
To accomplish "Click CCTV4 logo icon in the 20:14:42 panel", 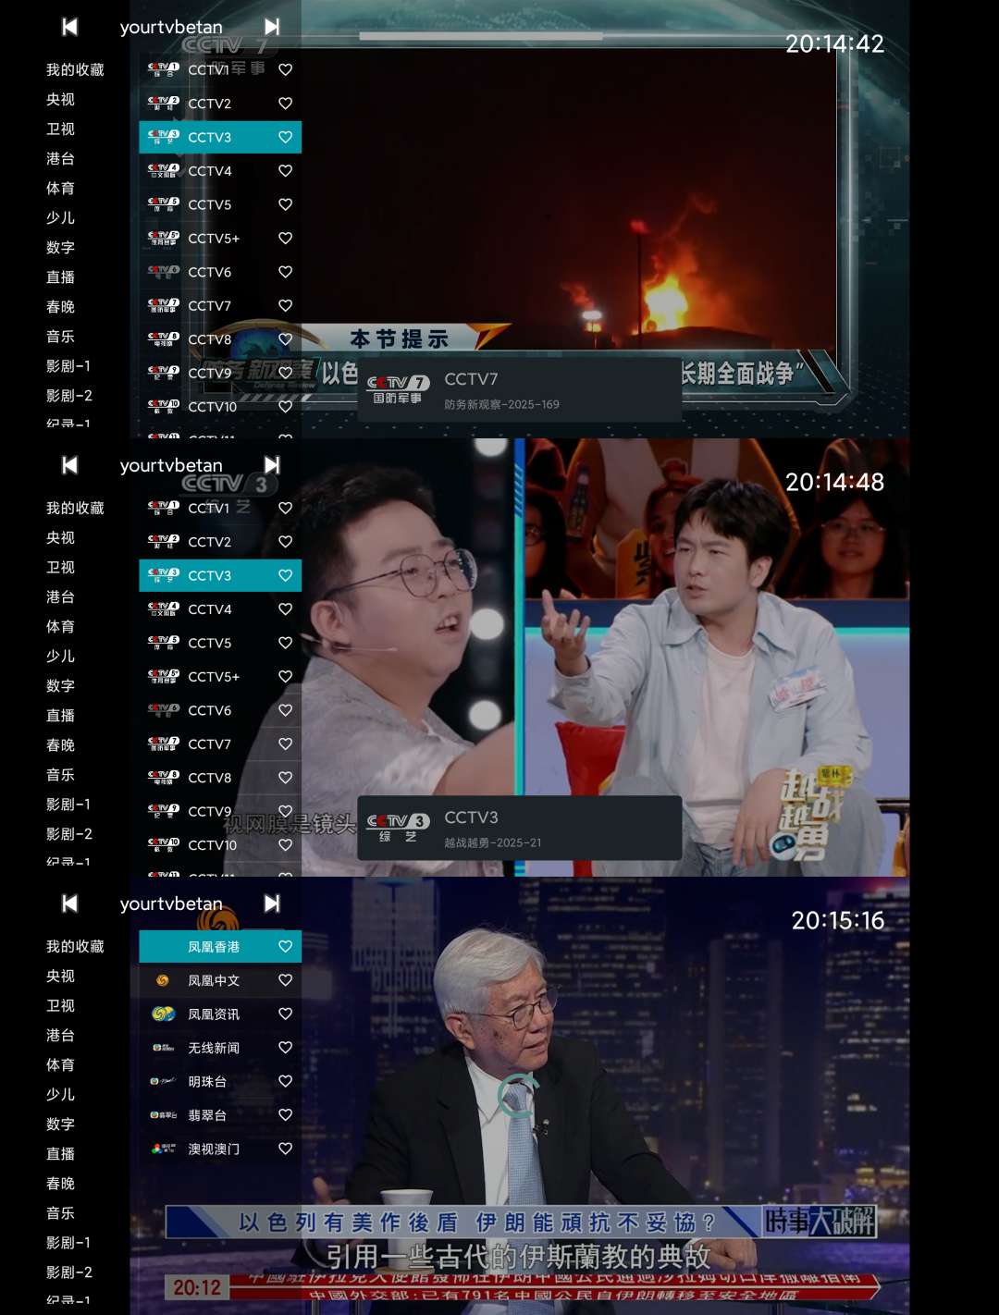I will coord(163,171).
